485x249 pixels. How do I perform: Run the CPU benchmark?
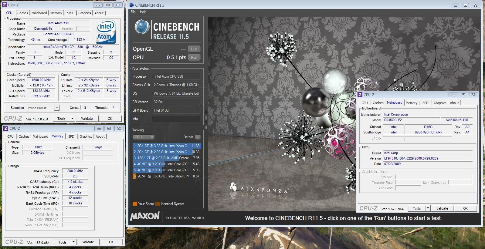[194, 58]
